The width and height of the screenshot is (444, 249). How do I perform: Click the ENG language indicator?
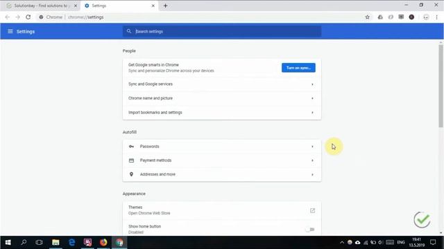tap(401, 242)
